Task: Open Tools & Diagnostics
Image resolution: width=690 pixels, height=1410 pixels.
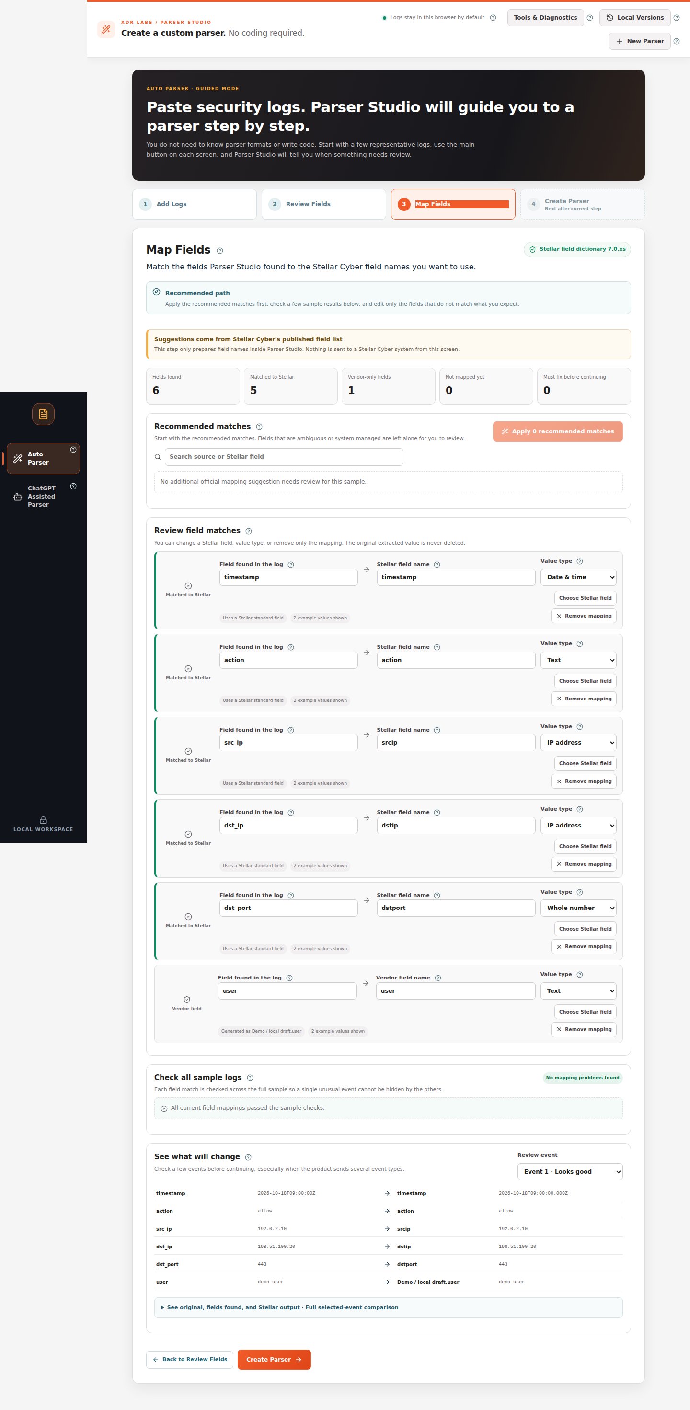Action: [x=545, y=18]
